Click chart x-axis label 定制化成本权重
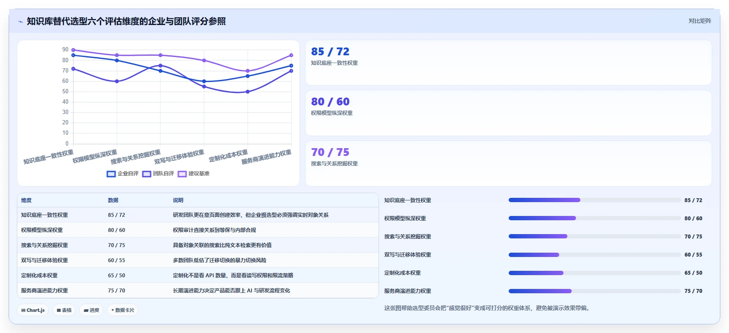The image size is (729, 333). [x=228, y=156]
